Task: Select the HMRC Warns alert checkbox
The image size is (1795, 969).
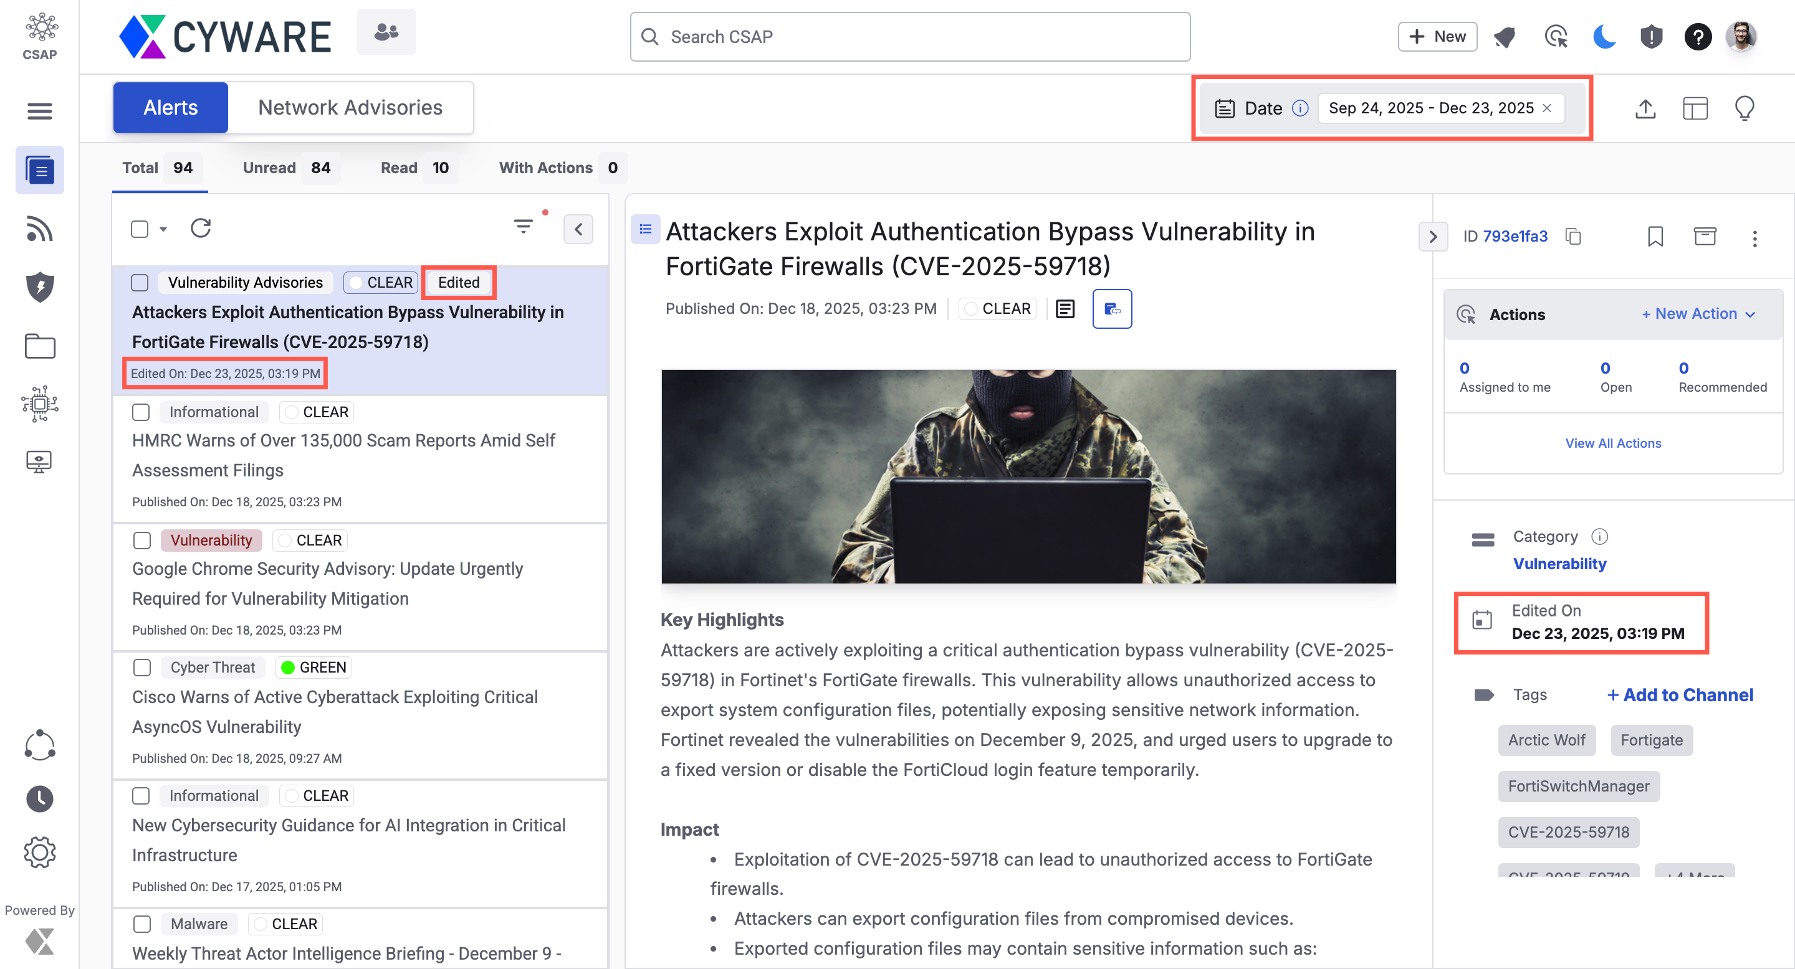Action: click(x=141, y=412)
